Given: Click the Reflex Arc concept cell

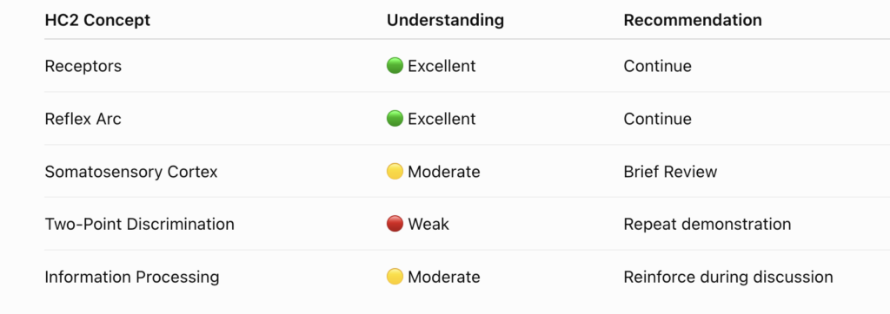Looking at the screenshot, I should pyautogui.click(x=83, y=119).
